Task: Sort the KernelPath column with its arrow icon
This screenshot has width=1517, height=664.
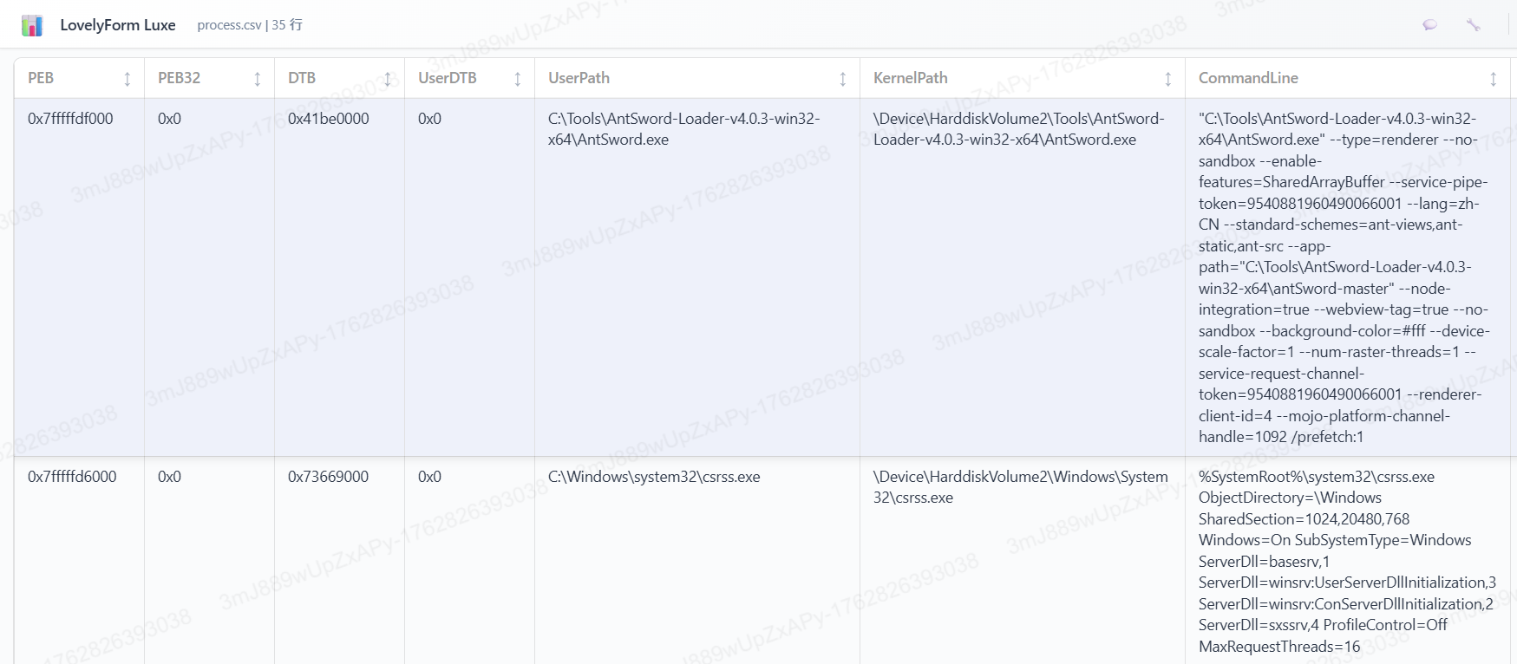Action: click(x=1167, y=79)
